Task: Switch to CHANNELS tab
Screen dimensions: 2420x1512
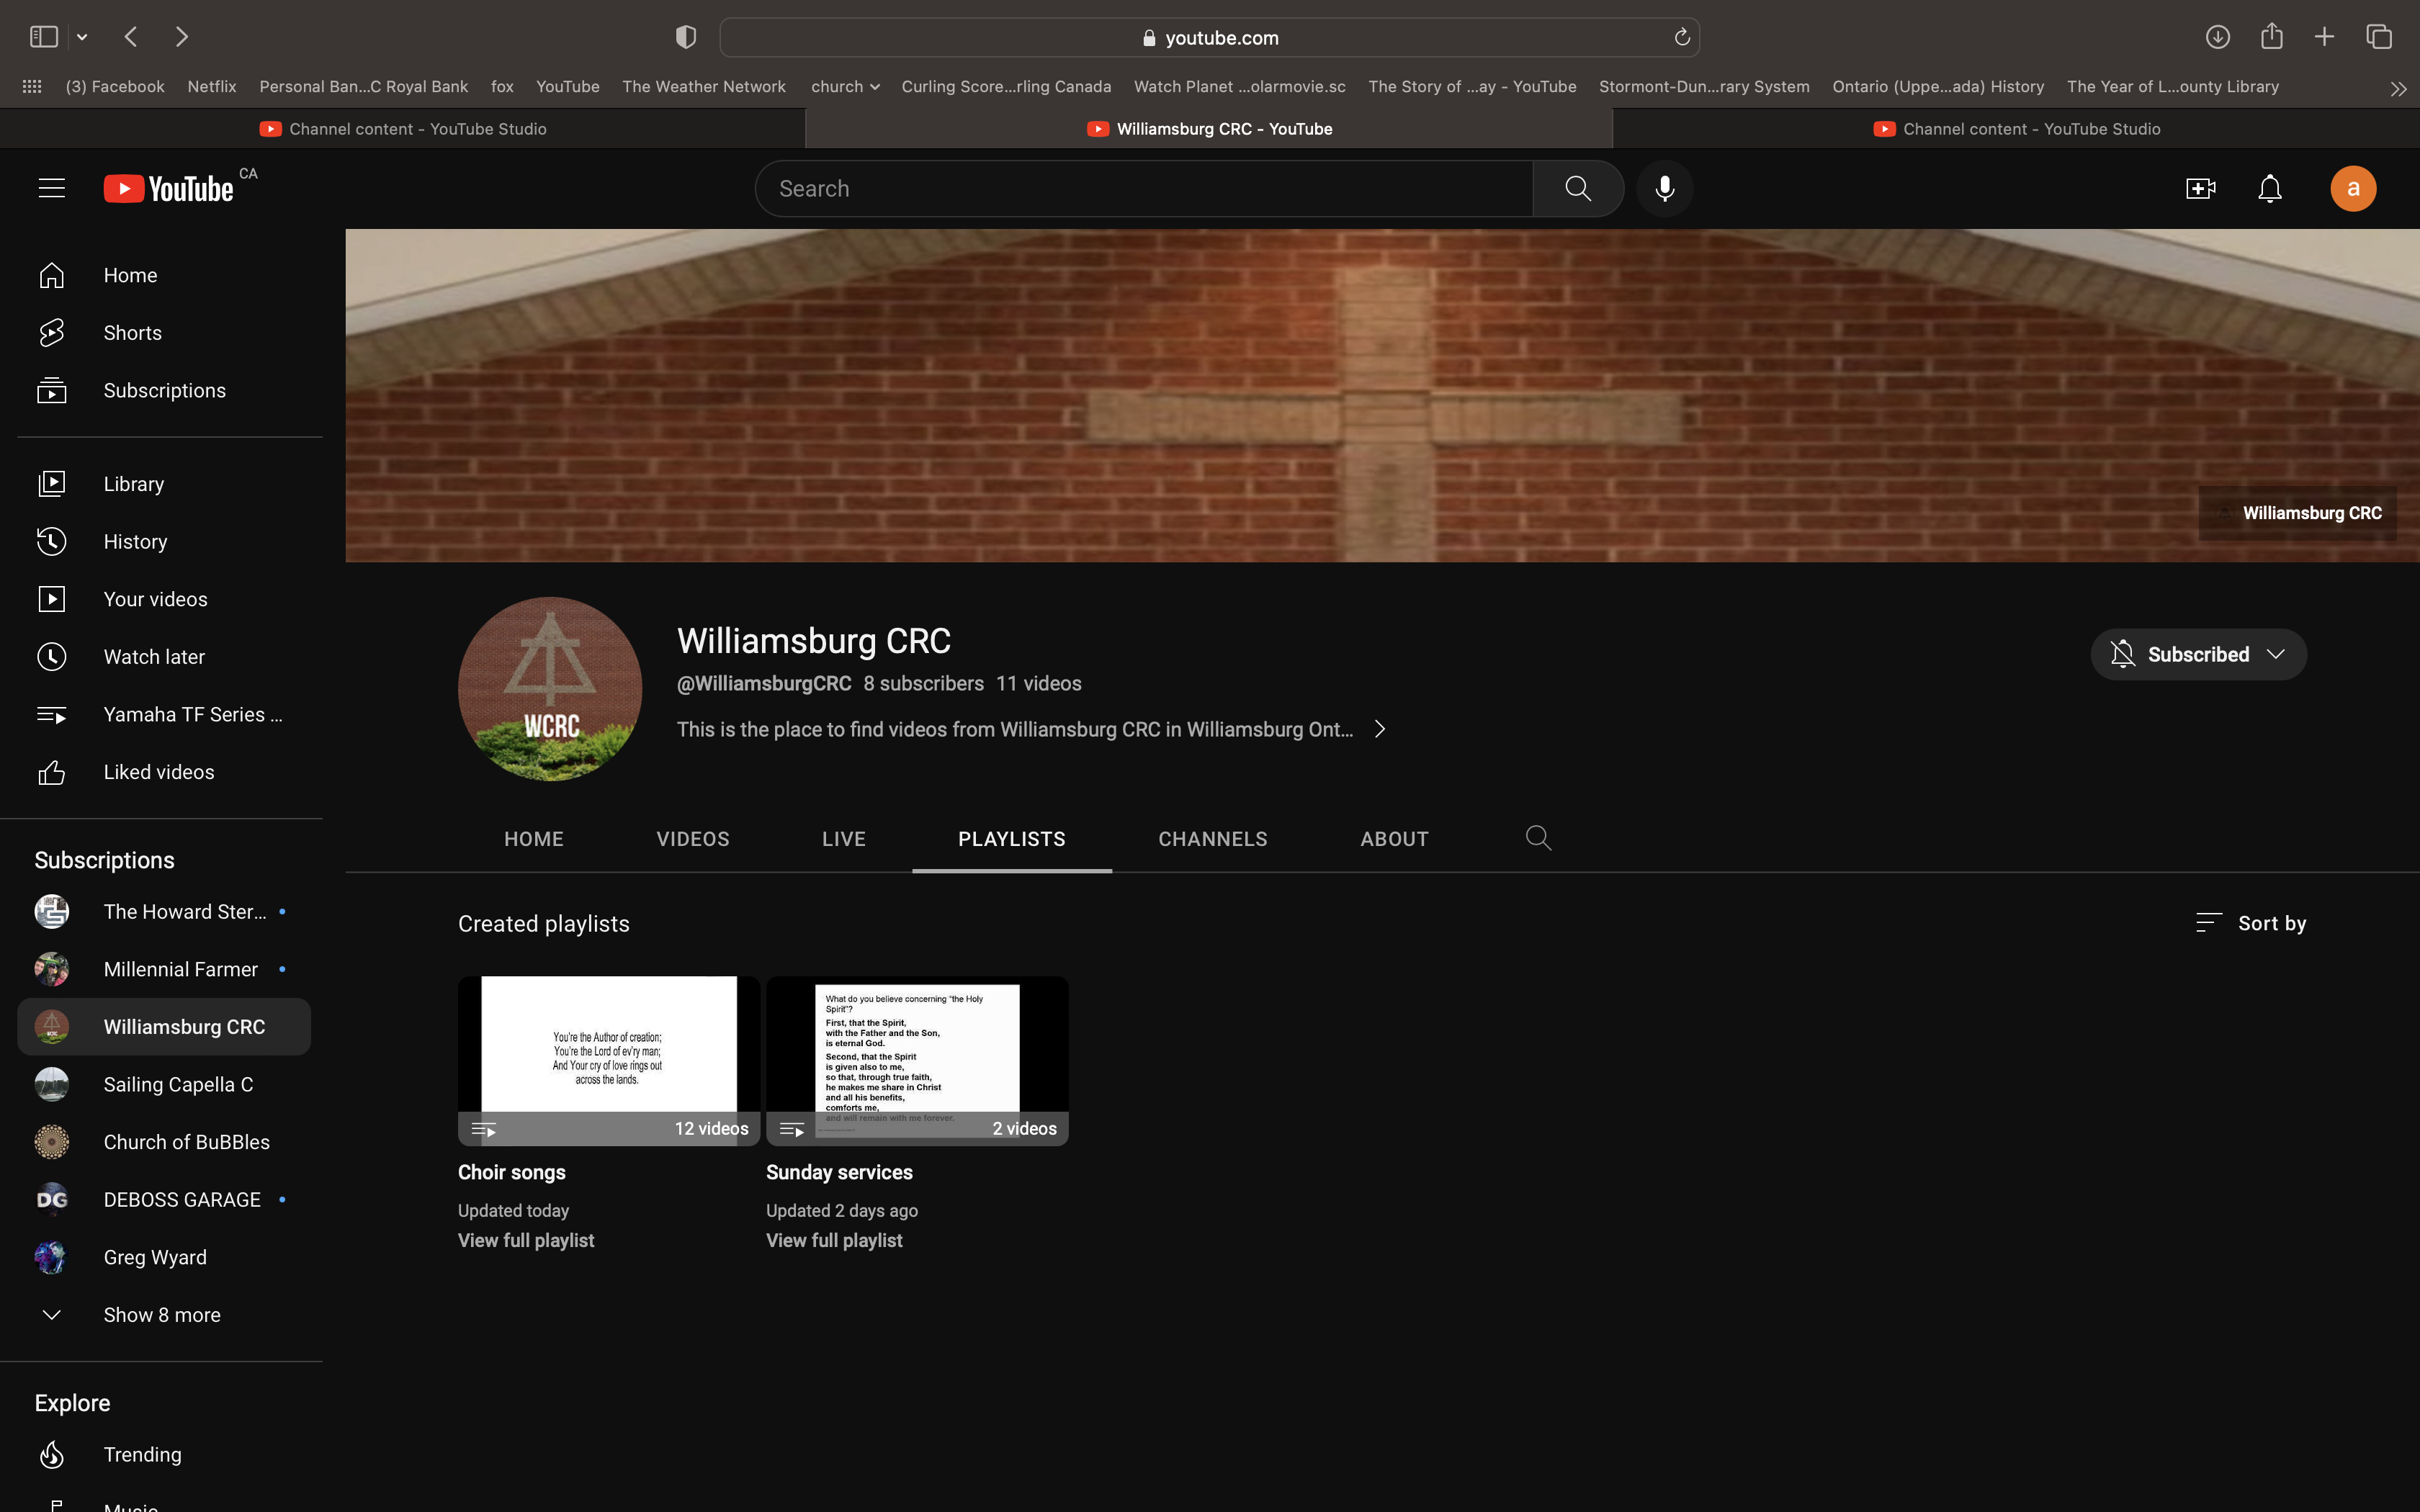Action: (x=1213, y=839)
